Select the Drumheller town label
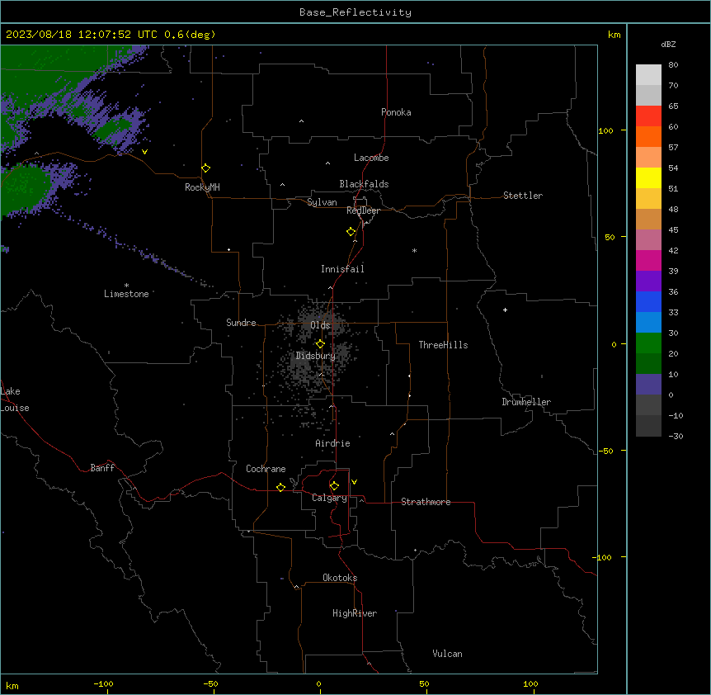This screenshot has height=695, width=711. pyautogui.click(x=526, y=402)
